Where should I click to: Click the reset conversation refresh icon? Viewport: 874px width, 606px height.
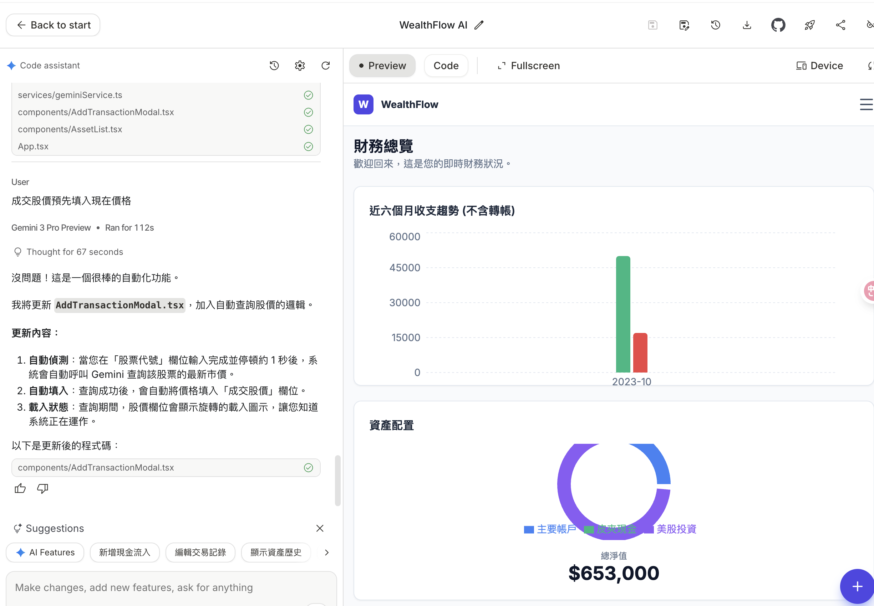coord(326,66)
